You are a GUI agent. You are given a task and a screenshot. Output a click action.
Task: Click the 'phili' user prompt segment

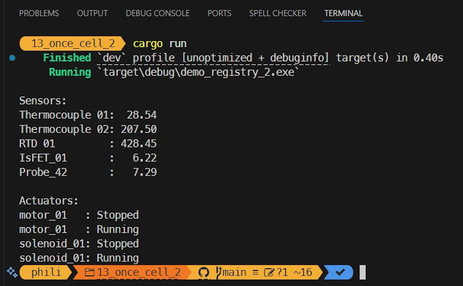point(46,272)
